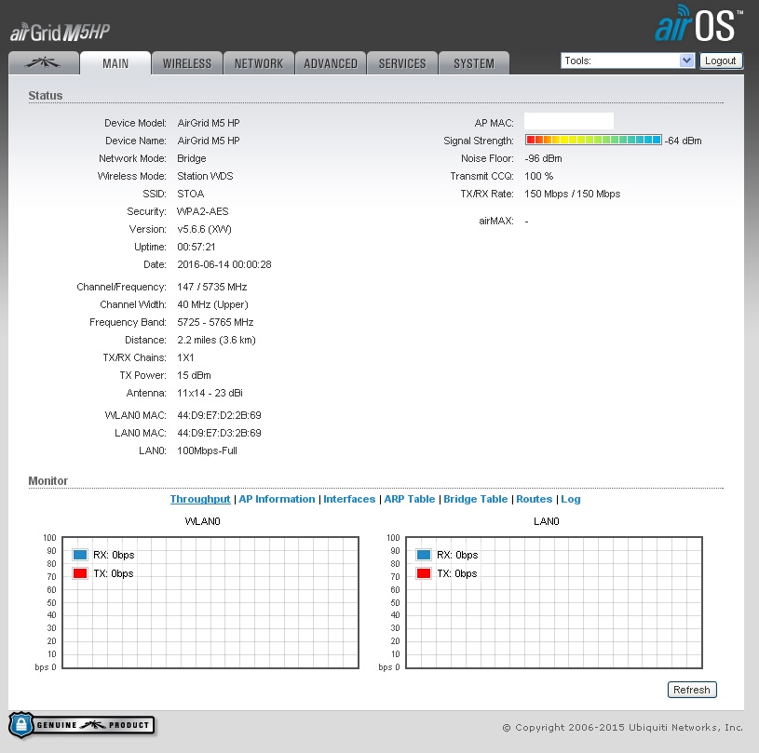
Task: Click the TX/RX Chains value 1X1
Action: [x=185, y=357]
